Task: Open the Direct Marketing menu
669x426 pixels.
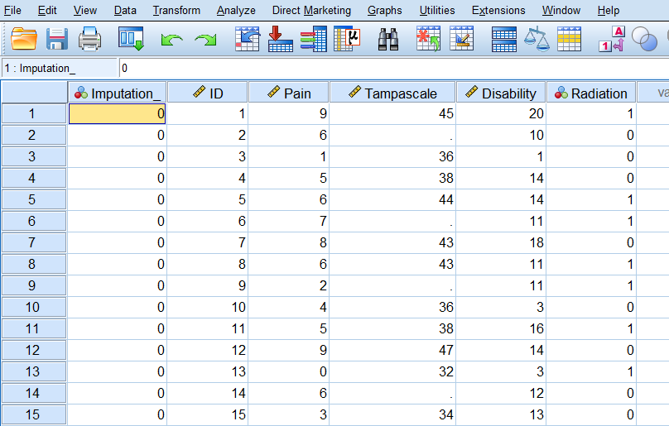Action: pyautogui.click(x=311, y=10)
